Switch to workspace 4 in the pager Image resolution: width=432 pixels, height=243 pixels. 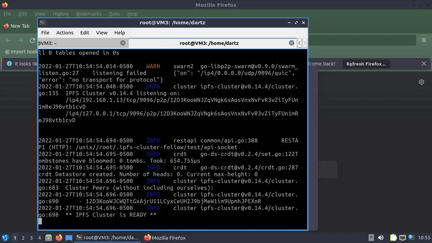pyautogui.click(x=39, y=238)
